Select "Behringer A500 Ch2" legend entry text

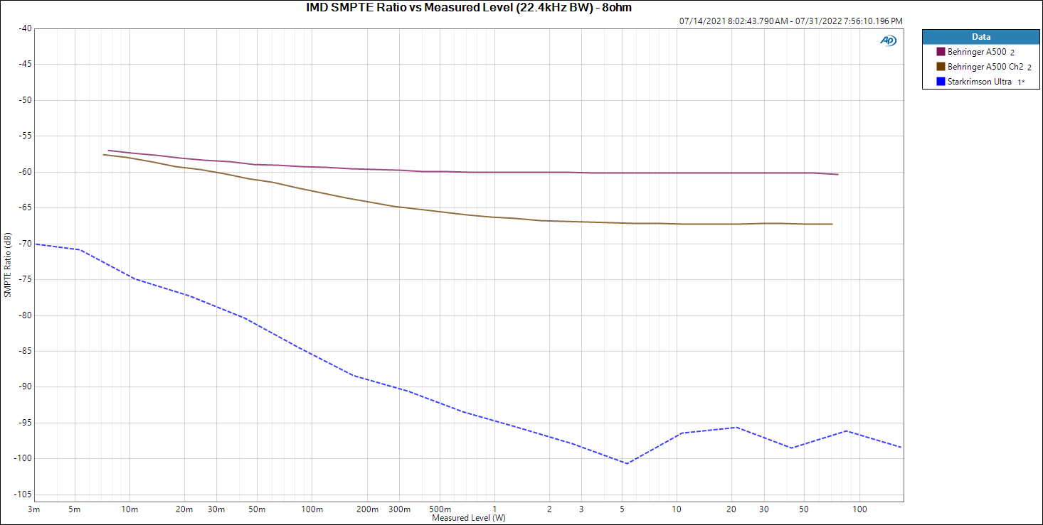(985, 67)
